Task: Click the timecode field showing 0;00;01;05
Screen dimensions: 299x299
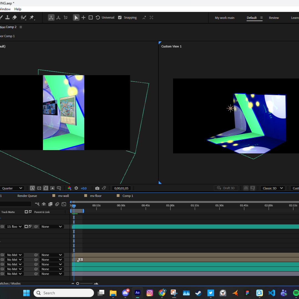Action: point(121,188)
